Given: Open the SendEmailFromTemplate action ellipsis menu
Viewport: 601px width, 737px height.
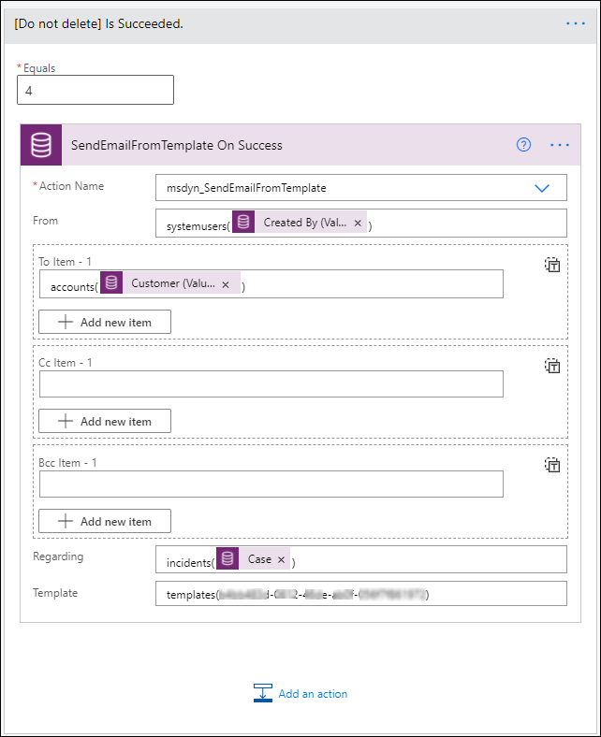Looking at the screenshot, I should 560,145.
